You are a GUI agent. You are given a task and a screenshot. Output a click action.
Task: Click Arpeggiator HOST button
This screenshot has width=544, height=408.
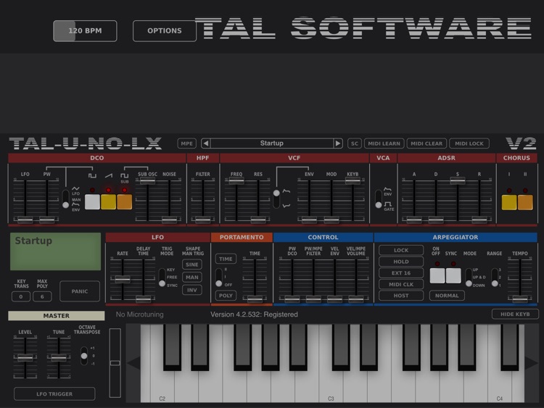pyautogui.click(x=401, y=296)
